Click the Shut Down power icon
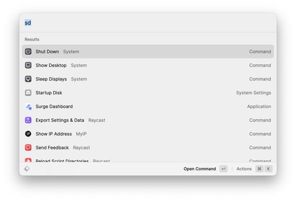 pos(28,51)
